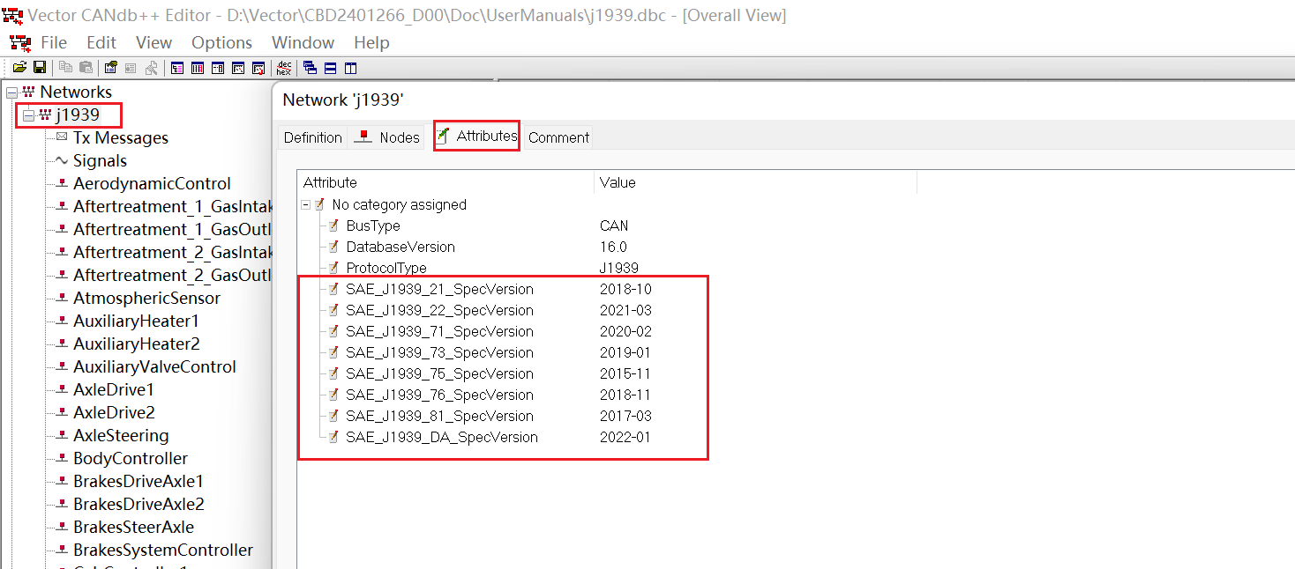The width and height of the screenshot is (1295, 569).
Task: Click the Signals wave icon in tree
Action: coord(62,160)
